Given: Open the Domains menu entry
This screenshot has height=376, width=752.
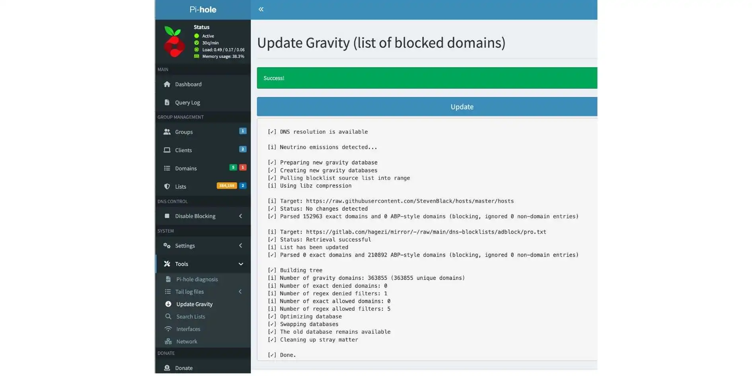Looking at the screenshot, I should [x=203, y=169].
